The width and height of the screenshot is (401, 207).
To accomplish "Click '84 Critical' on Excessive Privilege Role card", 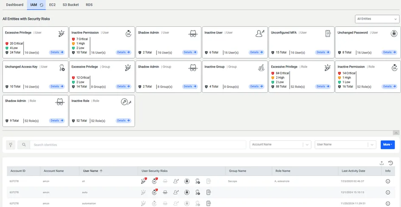I will (x=282, y=73).
